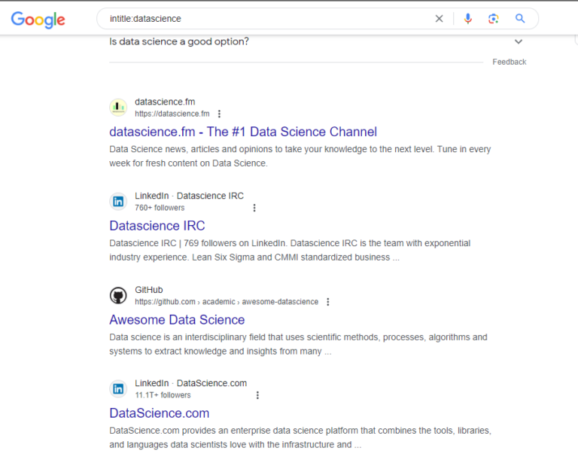578x463 pixels.
Task: Click the 'GitHub' source name text
Action: click(148, 290)
